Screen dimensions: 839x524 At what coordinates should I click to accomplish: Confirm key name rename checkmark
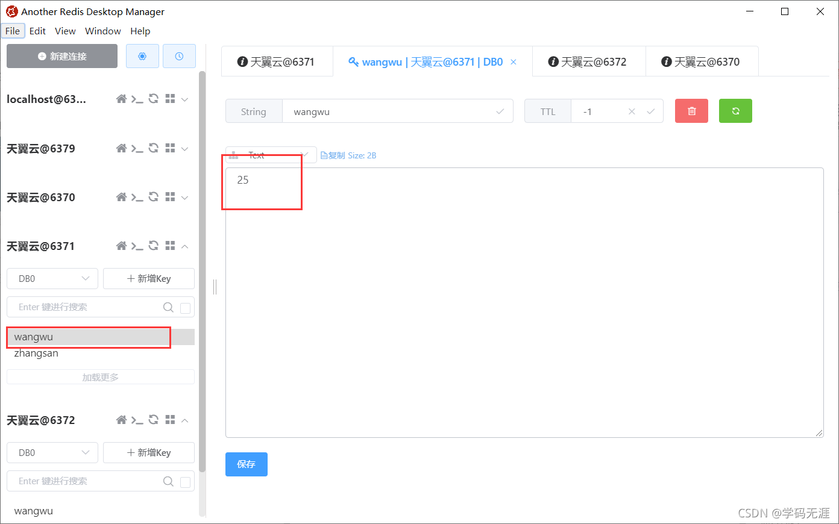[500, 111]
